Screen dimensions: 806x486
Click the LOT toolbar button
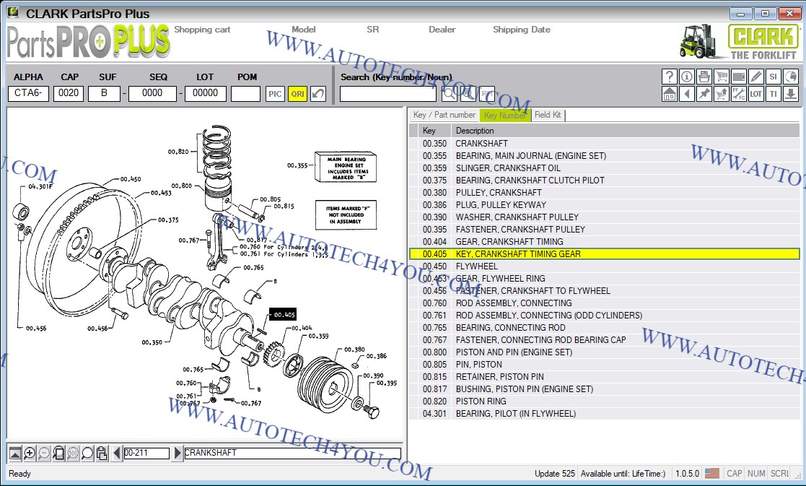pyautogui.click(x=755, y=94)
